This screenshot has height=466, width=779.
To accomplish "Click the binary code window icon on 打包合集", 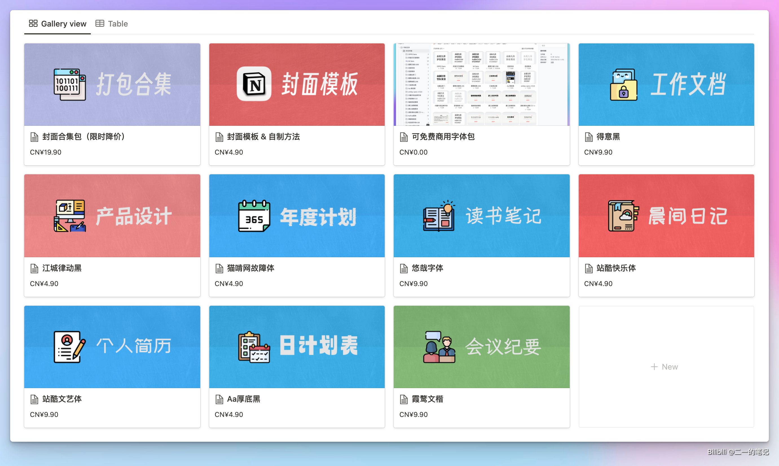I will coord(69,84).
